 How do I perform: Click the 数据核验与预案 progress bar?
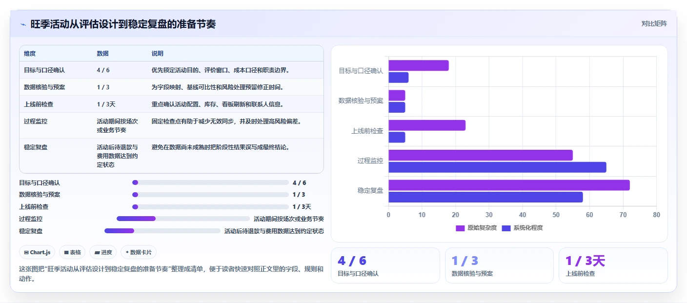pyautogui.click(x=210, y=195)
